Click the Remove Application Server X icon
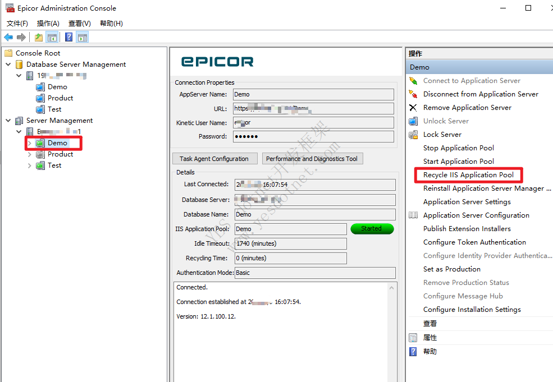 tap(413, 107)
